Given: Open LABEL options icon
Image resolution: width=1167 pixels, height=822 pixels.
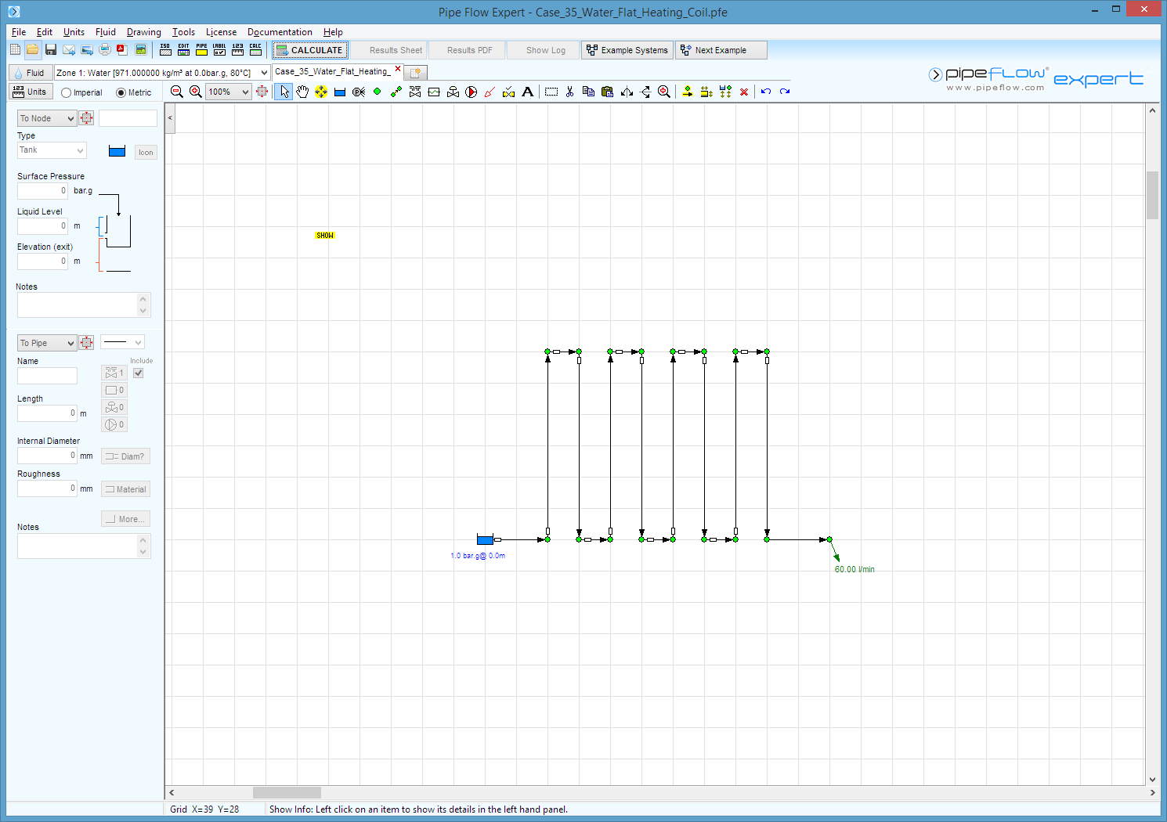Looking at the screenshot, I should point(219,50).
